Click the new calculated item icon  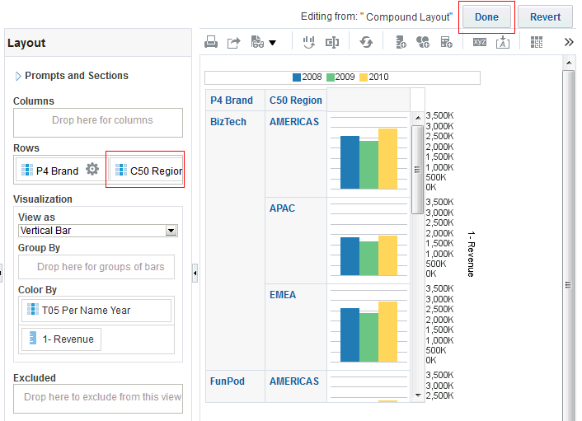(x=446, y=41)
